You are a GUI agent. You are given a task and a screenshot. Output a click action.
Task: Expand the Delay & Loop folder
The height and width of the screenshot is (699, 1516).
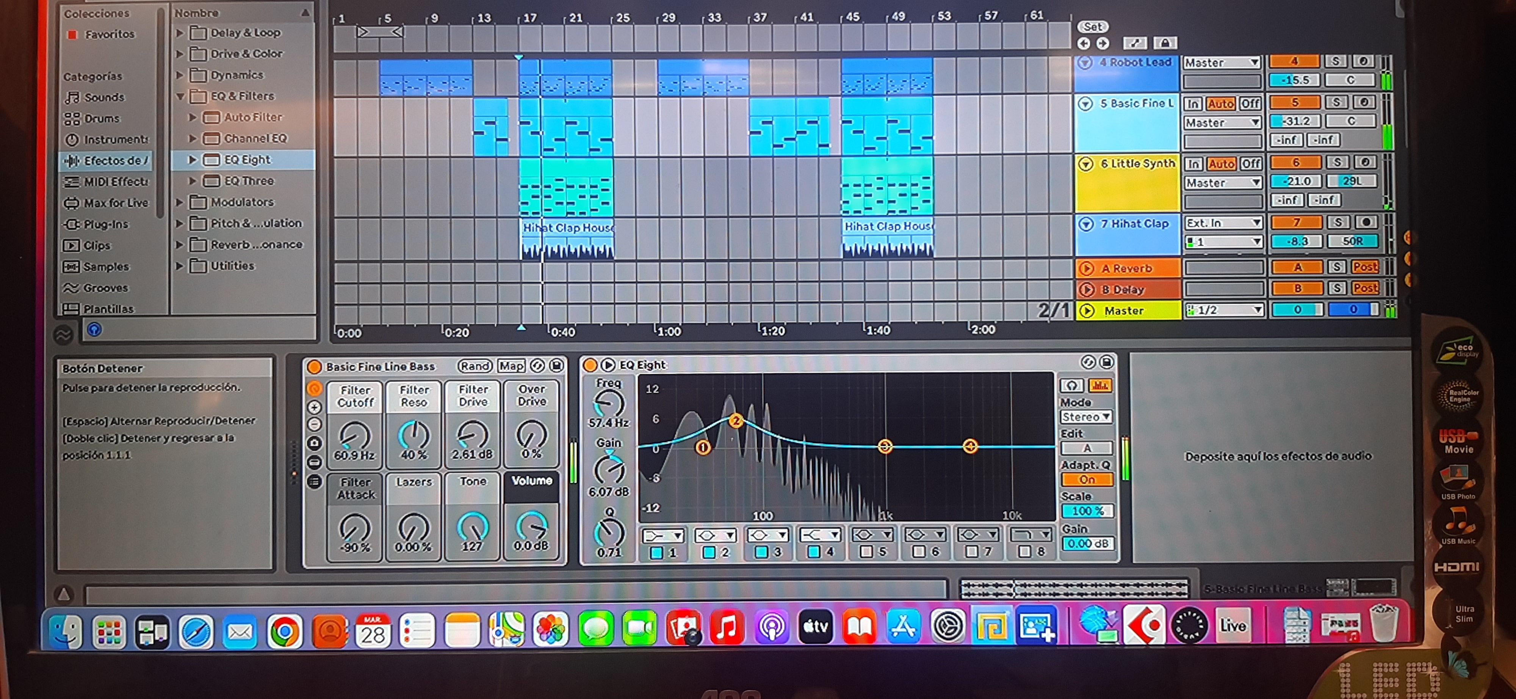[180, 33]
